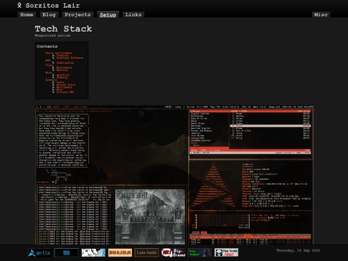This screenshot has height=261, width=348.
Task: Click the Contents box heading
Action: (x=47, y=46)
